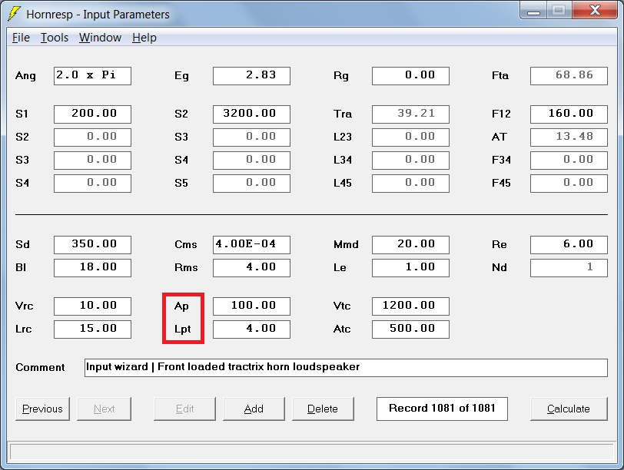Select the Ang field showing 2.0 x Pi
Image resolution: width=624 pixels, height=470 pixels.
pos(93,76)
